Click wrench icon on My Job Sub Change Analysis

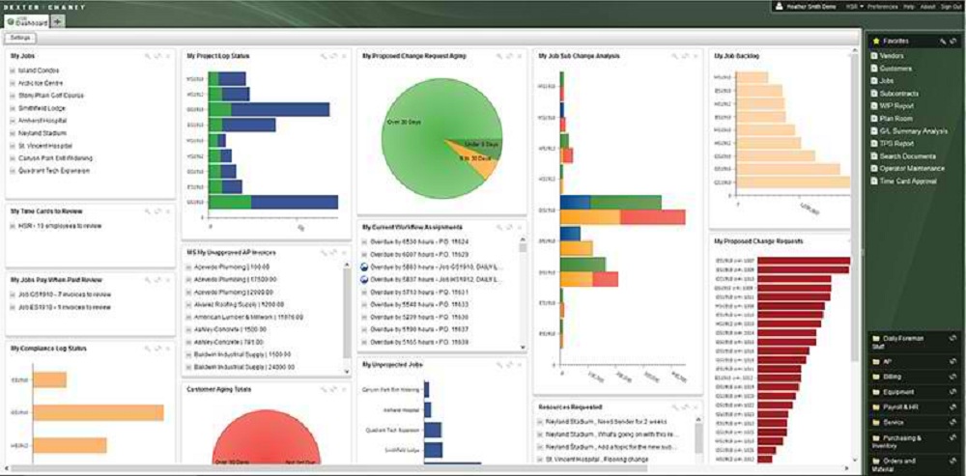pyautogui.click(x=675, y=56)
